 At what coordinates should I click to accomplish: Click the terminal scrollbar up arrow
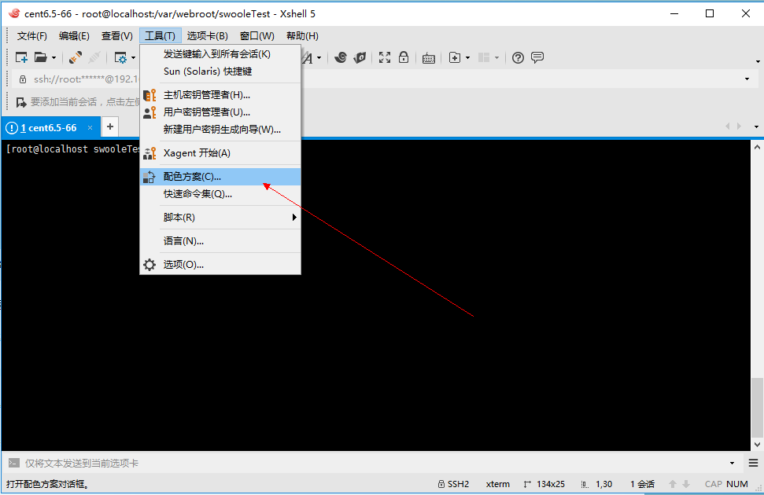[x=757, y=147]
